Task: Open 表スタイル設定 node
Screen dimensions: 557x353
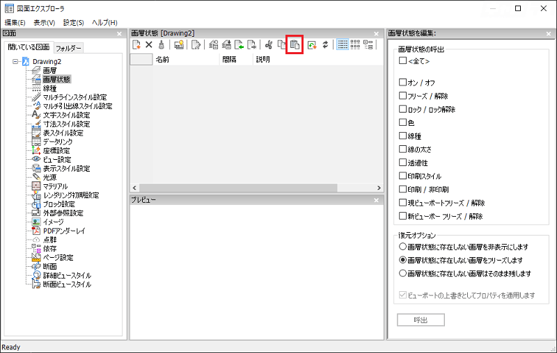Action: [63, 133]
